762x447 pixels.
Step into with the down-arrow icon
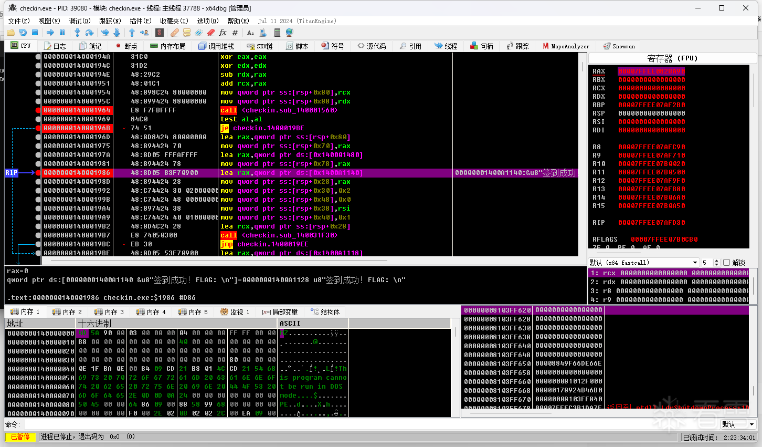77,33
